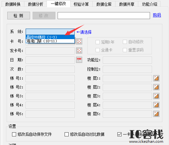This screenshot has height=145, width=169.
Task: Toggle the 延期1年 checkbox
Action: pos(97,42)
